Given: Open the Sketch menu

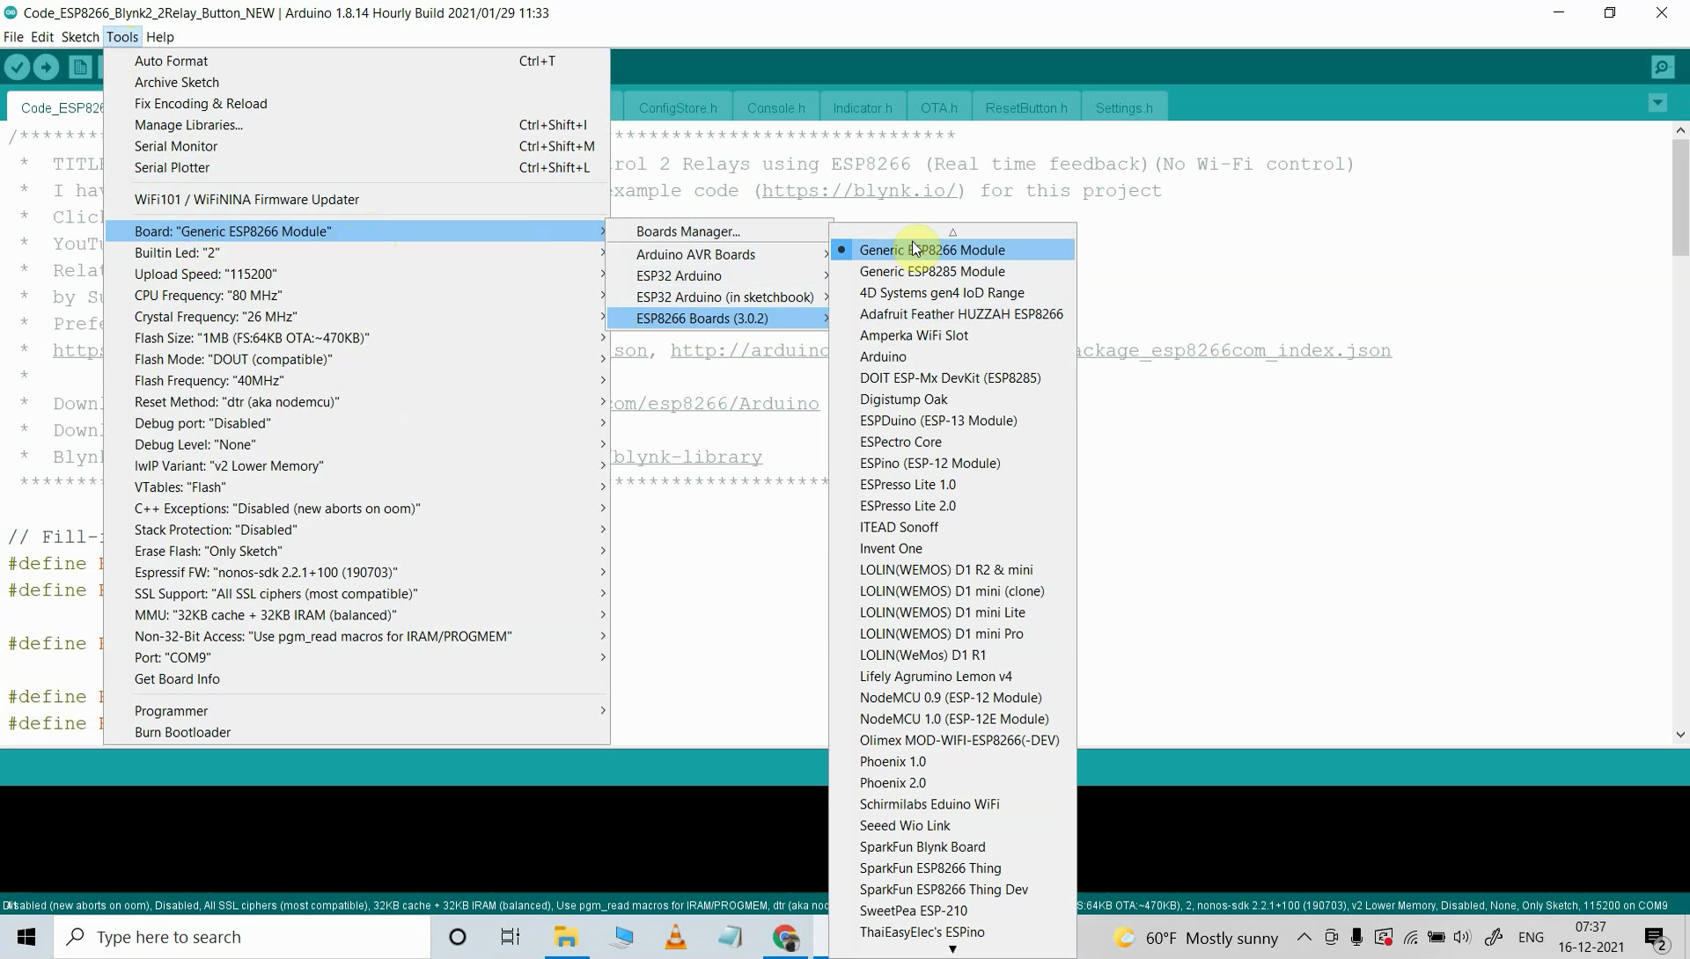Looking at the screenshot, I should tap(79, 37).
